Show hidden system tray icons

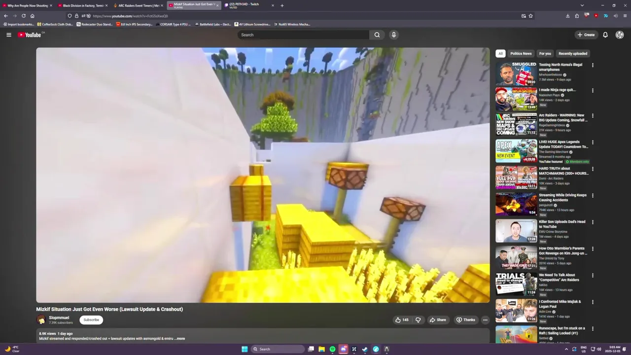click(x=566, y=349)
